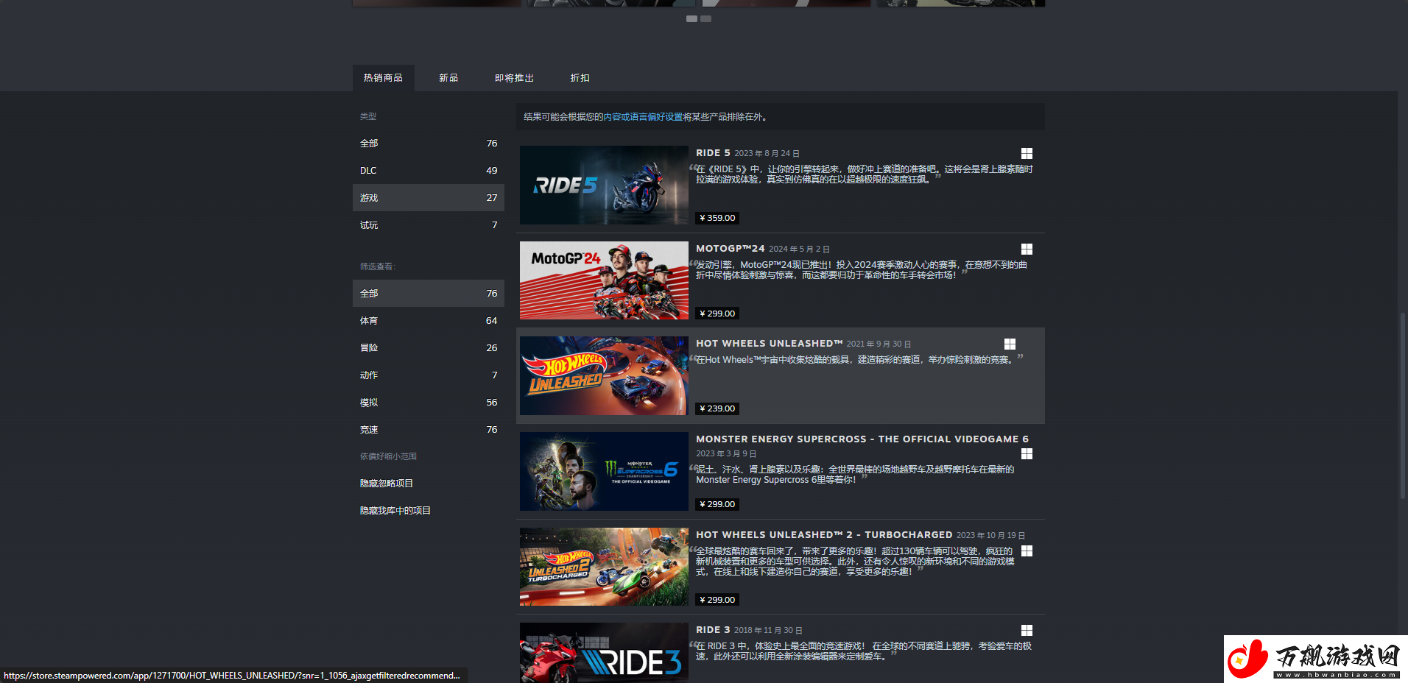The image size is (1408, 683).
Task: Open 内容或语言偏好设置 link
Action: 643,116
